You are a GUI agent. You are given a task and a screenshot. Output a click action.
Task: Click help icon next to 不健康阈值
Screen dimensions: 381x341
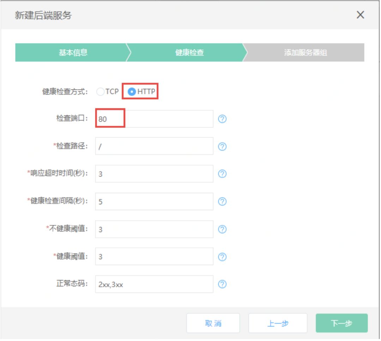pos(222,229)
